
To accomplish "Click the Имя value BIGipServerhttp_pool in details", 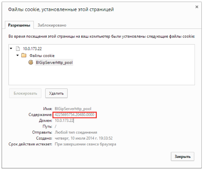I will (x=73, y=109).
